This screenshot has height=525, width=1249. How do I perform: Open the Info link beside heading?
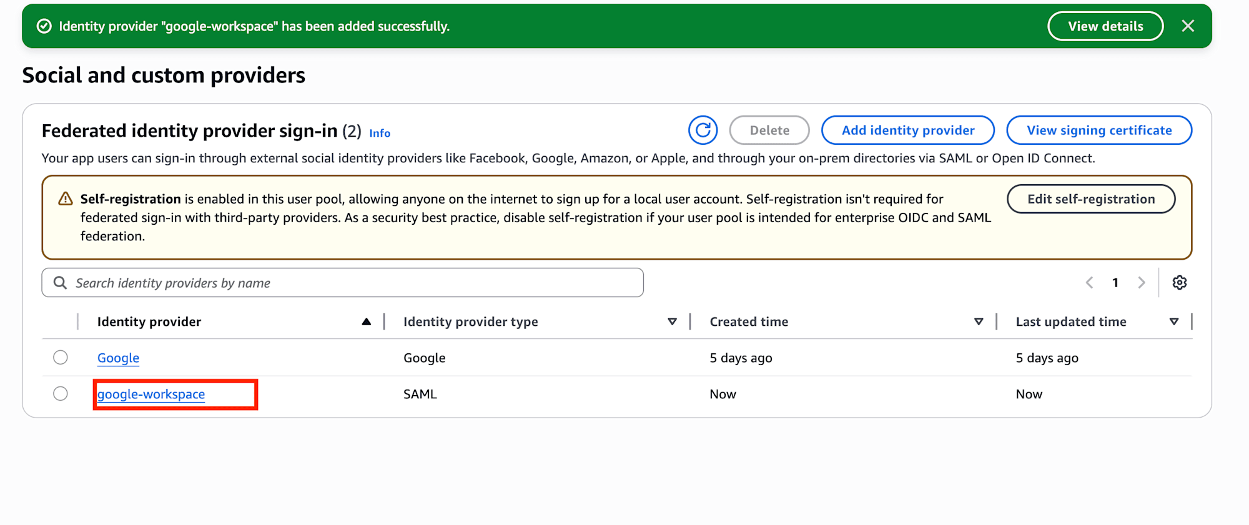coord(380,133)
